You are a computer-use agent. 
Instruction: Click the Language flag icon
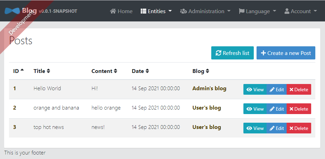[x=242, y=11]
